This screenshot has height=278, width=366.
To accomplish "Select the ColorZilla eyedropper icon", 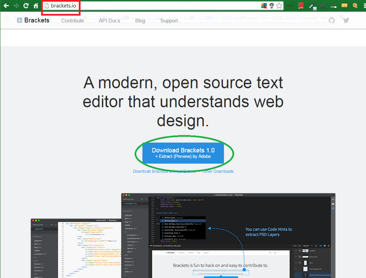I will [x=313, y=5].
